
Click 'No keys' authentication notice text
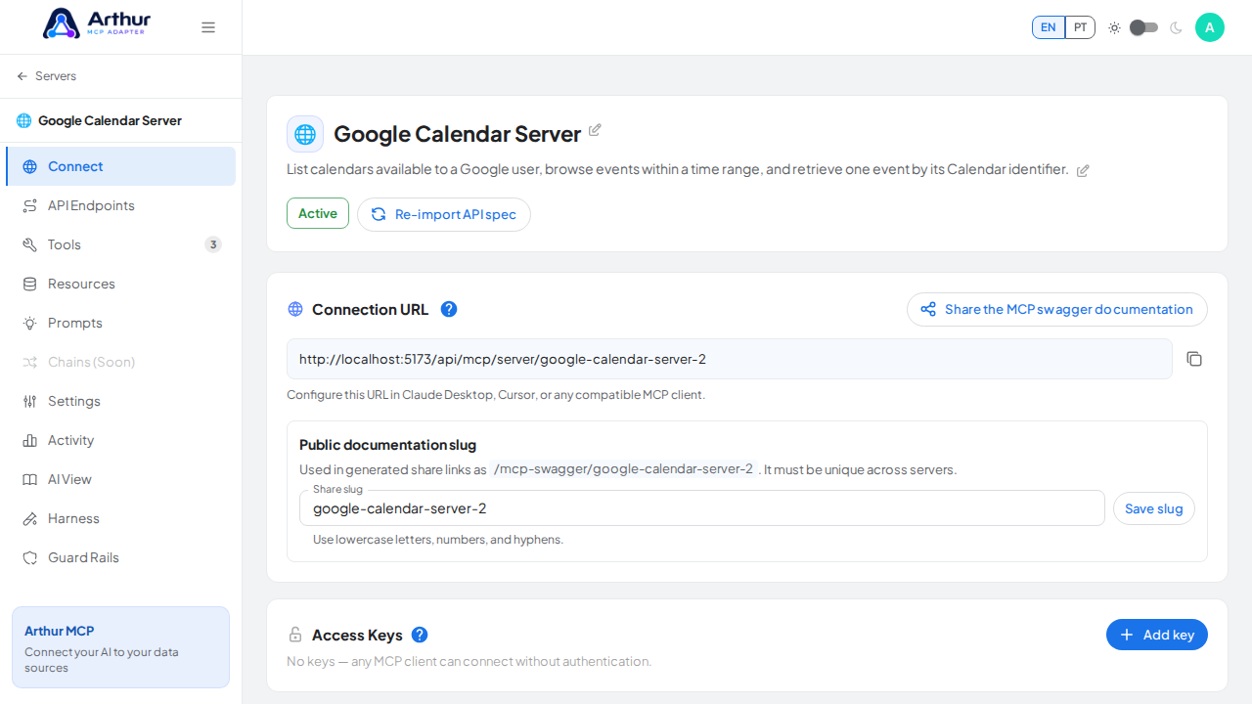[x=469, y=661]
